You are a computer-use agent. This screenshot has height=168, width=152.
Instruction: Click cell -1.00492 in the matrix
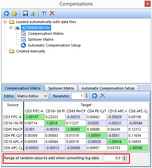(76, 129)
